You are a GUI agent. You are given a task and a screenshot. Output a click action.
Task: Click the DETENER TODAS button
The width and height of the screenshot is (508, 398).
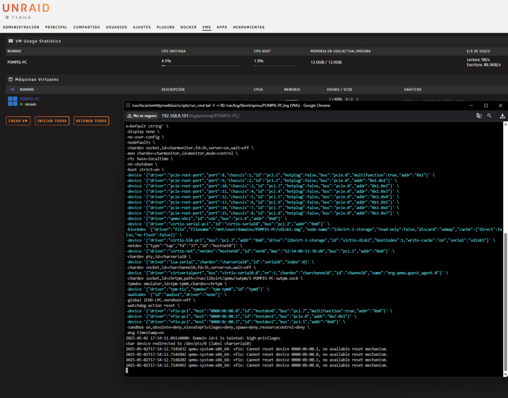click(x=91, y=121)
